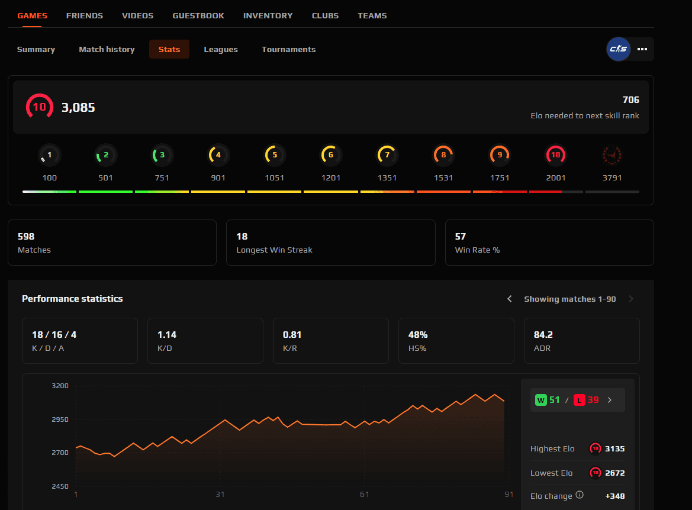Open the Tournaments section

click(289, 49)
